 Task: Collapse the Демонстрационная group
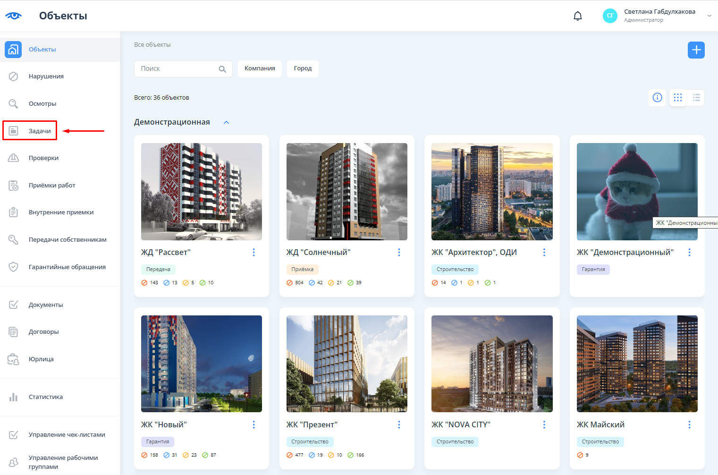[226, 122]
